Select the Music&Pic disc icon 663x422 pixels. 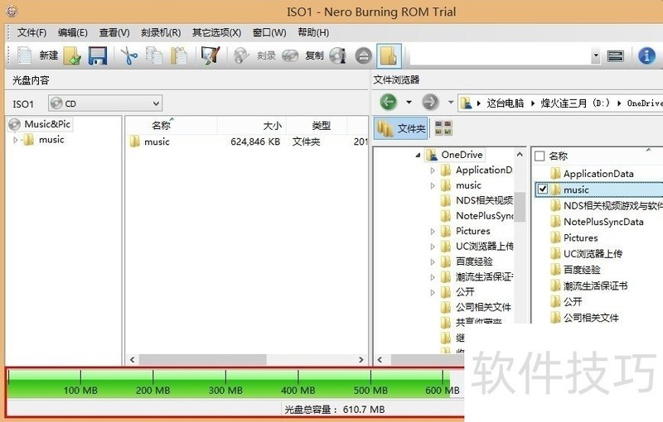click(x=14, y=124)
